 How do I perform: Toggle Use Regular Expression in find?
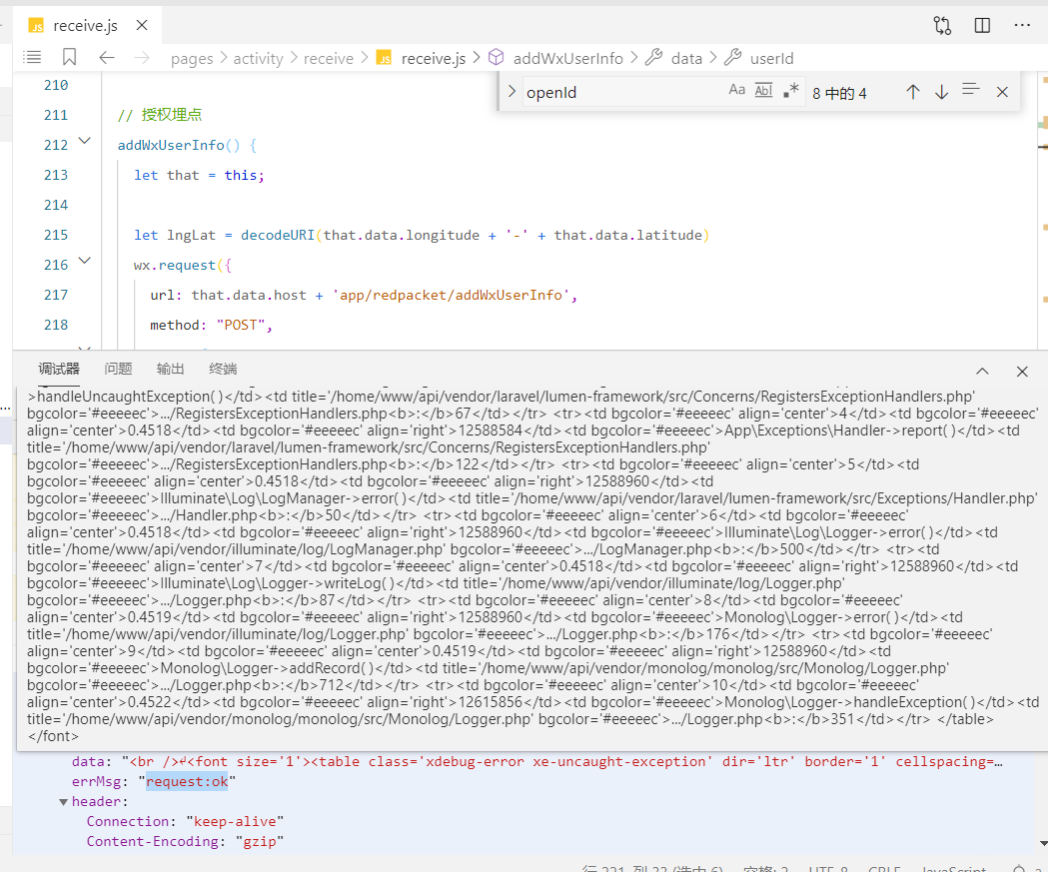[x=790, y=90]
